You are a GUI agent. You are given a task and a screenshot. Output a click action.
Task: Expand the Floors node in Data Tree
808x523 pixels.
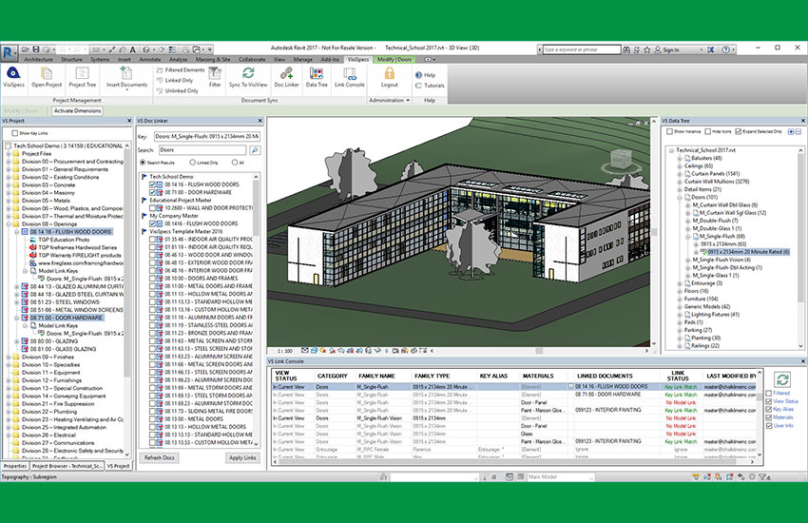679,290
